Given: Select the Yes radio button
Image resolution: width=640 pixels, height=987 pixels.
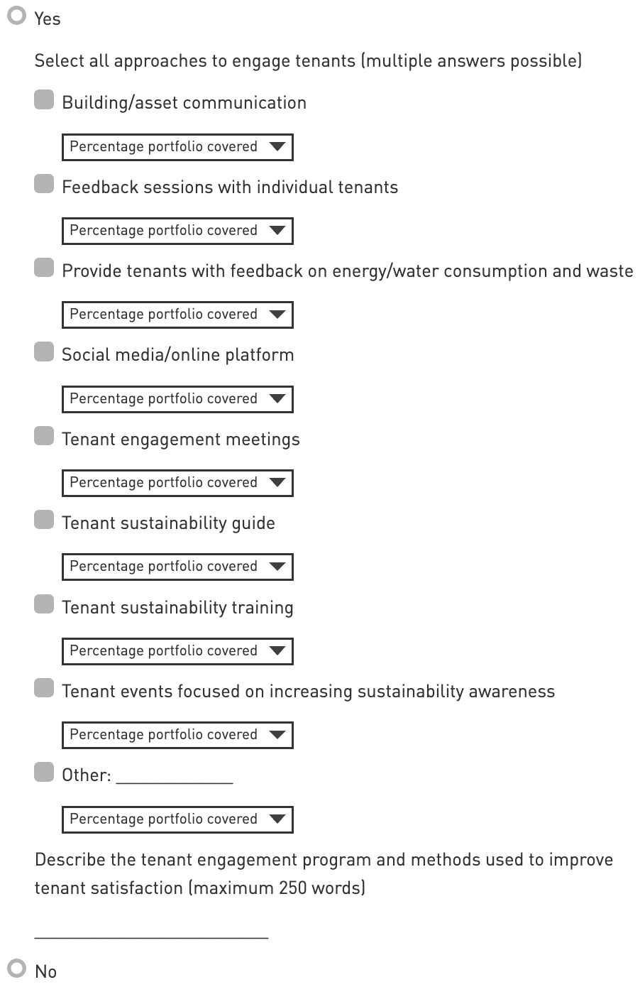Looking at the screenshot, I should (x=16, y=16).
